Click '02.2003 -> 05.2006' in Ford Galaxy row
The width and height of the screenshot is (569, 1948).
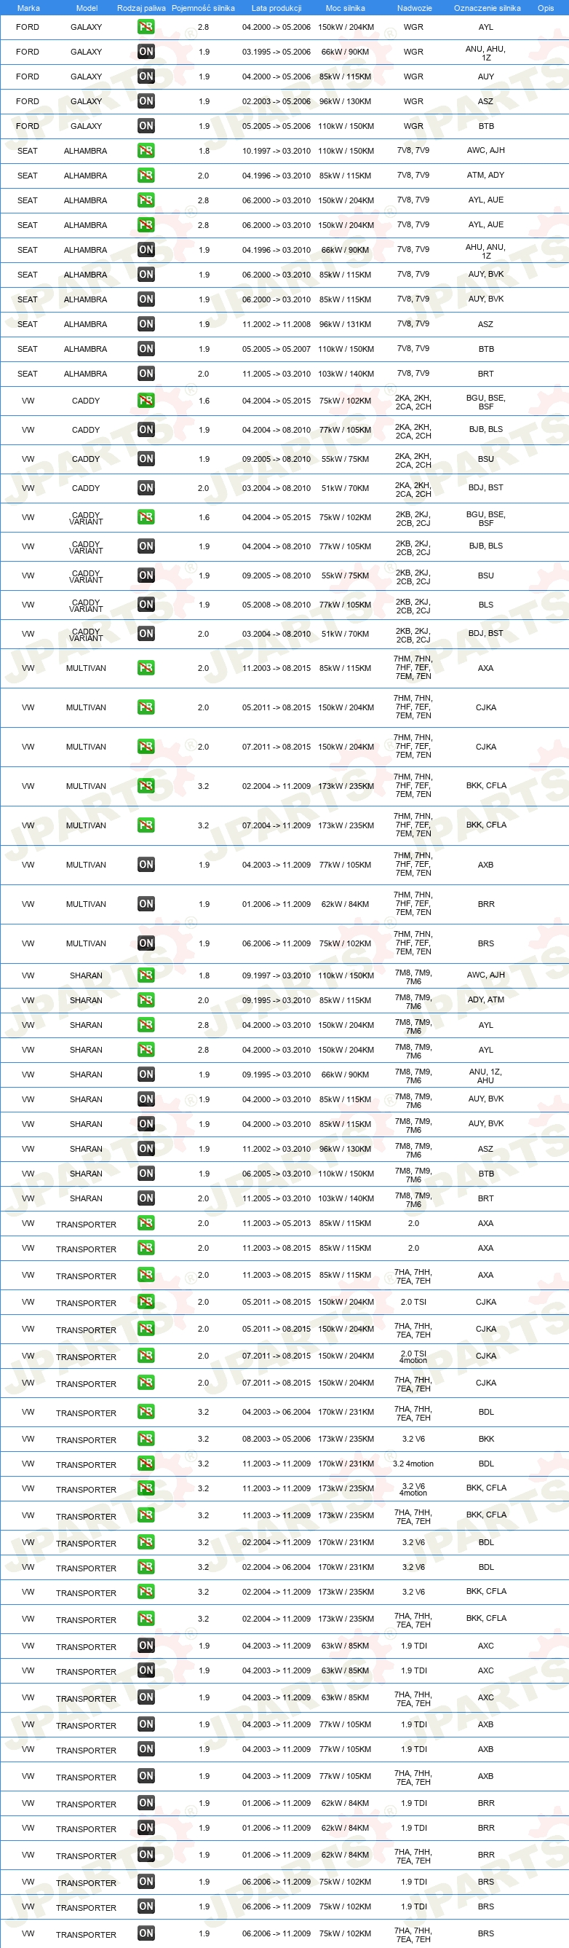276,101
